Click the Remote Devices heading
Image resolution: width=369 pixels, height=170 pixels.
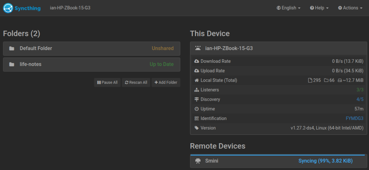coord(218,146)
